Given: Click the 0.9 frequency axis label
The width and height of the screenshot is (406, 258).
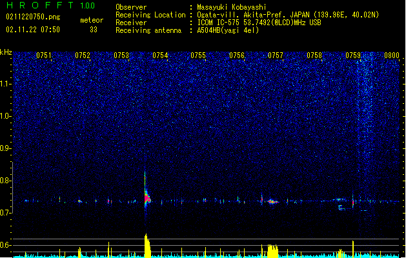Looking at the screenshot, I should [5, 148].
